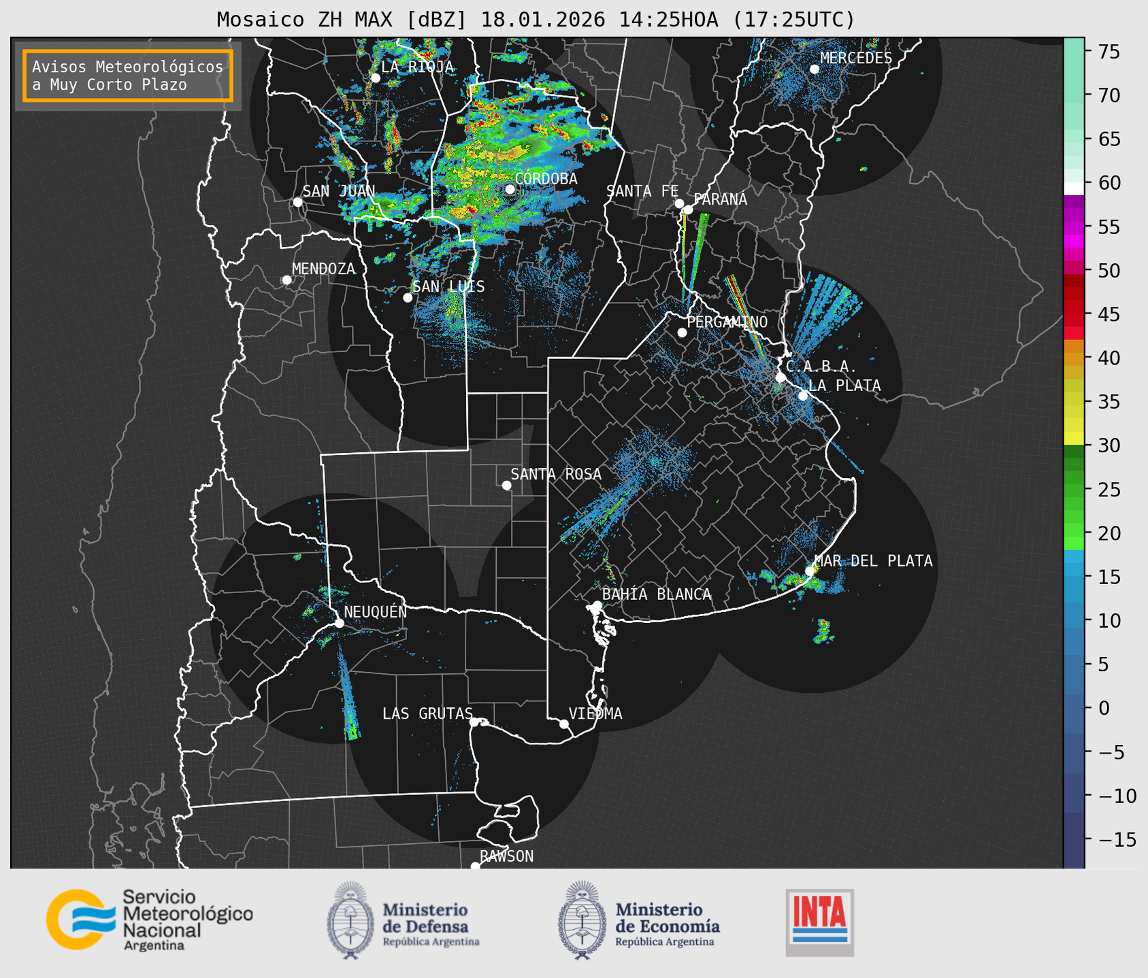Click the storm echo south of Mar del Plata
1148x978 pixels.
(823, 631)
